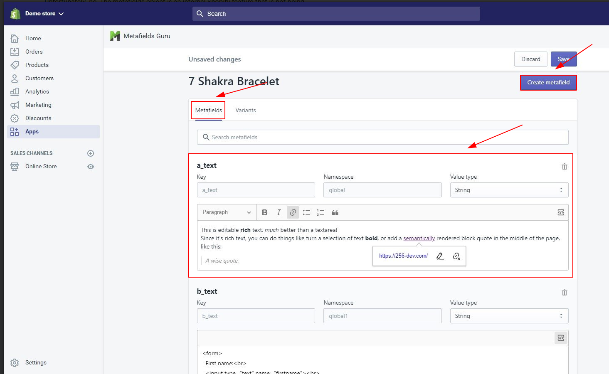The width and height of the screenshot is (609, 374).
Task: Click the Home house icon
Action: click(15, 38)
